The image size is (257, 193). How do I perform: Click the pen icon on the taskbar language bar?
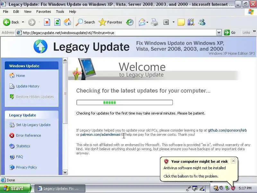point(202,188)
